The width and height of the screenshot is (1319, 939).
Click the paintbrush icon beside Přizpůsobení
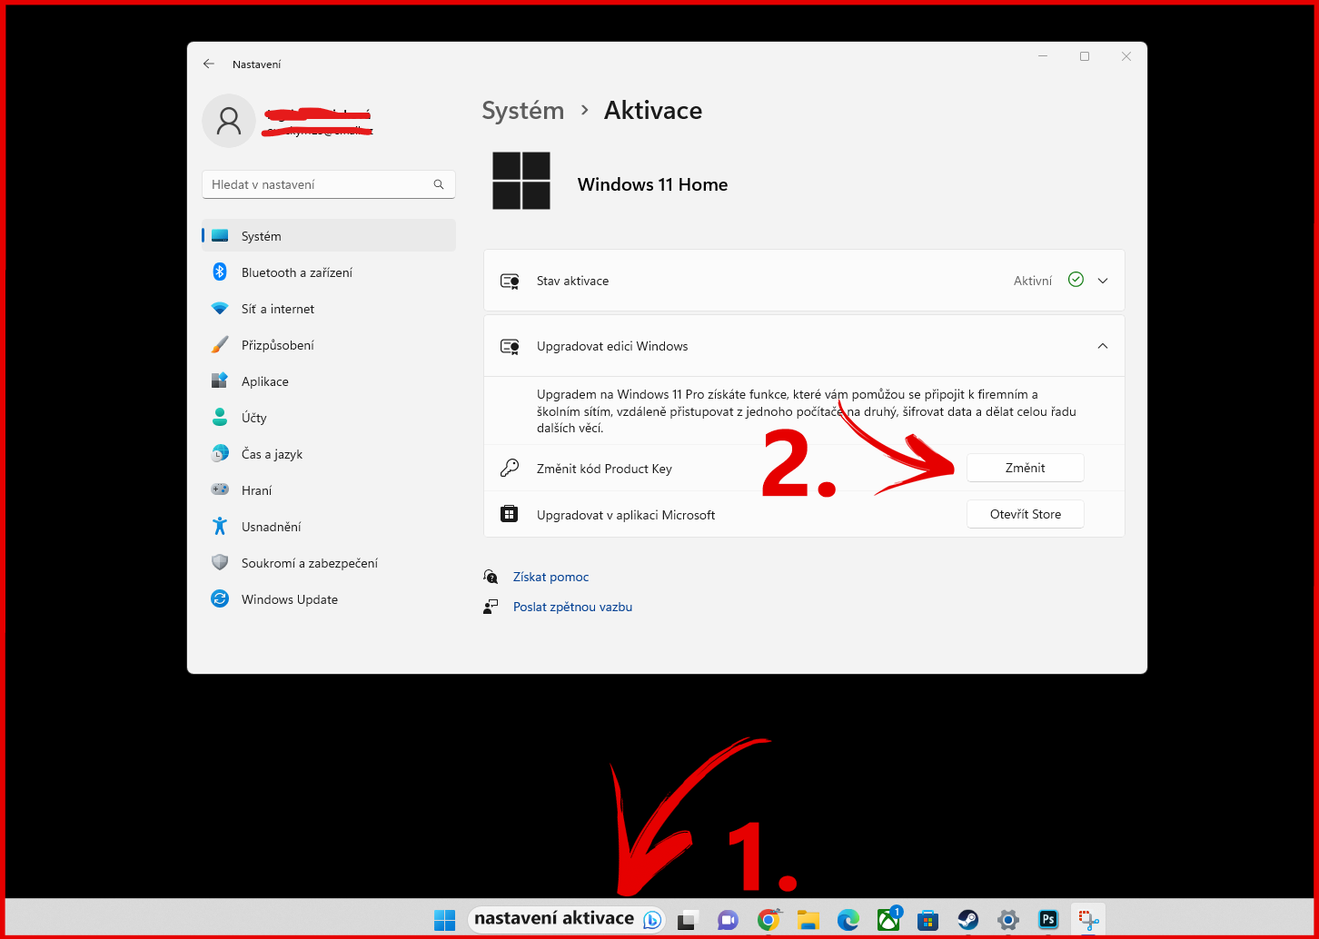click(x=220, y=345)
